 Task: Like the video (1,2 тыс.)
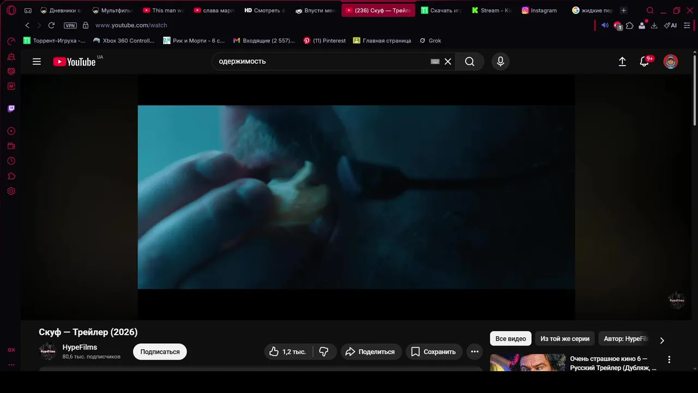tap(288, 352)
